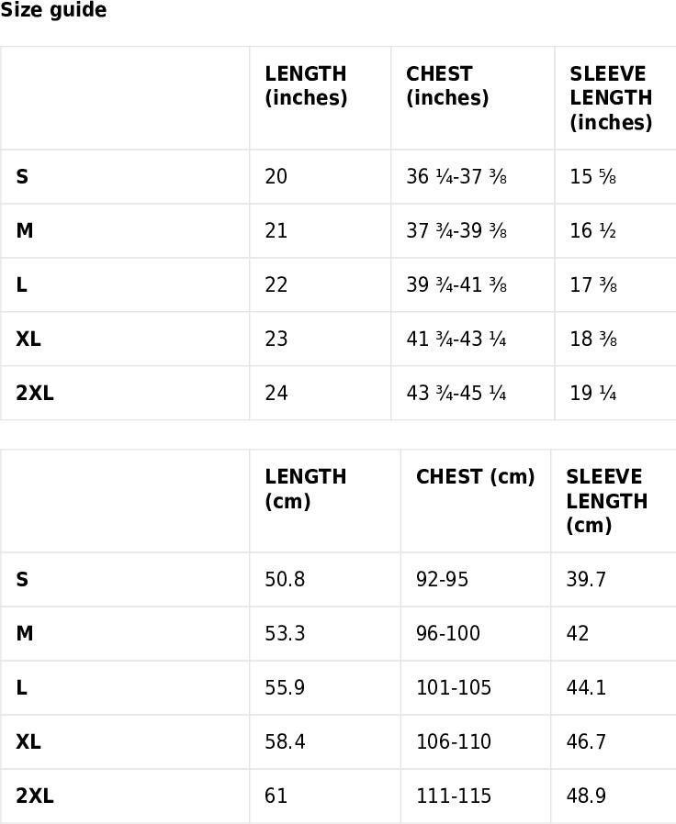Select the SLEEVE LENGTH (cm) header
The width and height of the screenshot is (676, 824).
point(606,501)
